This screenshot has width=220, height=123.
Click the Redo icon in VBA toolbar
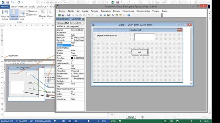[92, 15]
